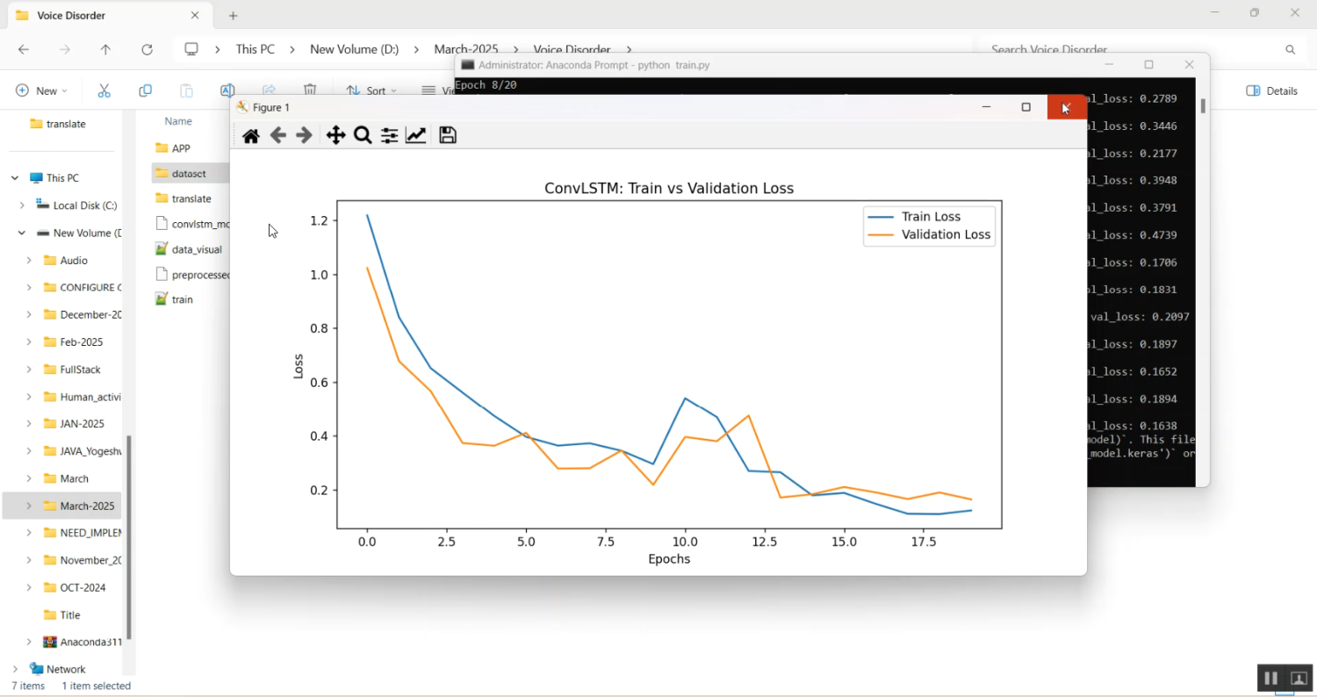
Task: Select the Title folder in tree
Action: pyautogui.click(x=62, y=614)
